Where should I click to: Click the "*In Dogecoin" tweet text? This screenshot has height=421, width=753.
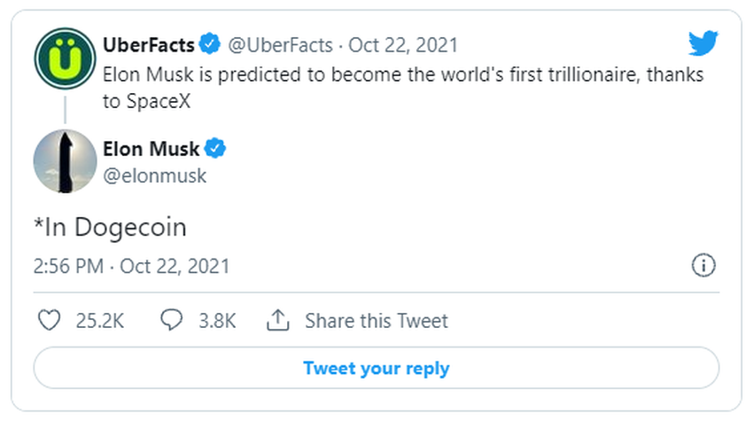coord(110,227)
